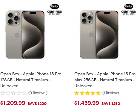
Task: Click Certified Open Box badge on right product
Action: (129, 13)
